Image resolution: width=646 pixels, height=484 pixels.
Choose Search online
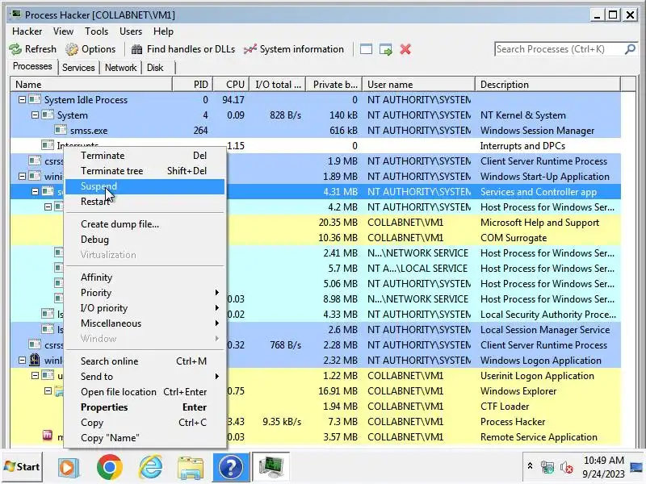coord(145,361)
